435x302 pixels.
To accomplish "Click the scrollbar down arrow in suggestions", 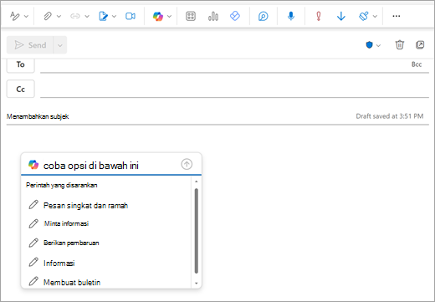I will [196, 284].
